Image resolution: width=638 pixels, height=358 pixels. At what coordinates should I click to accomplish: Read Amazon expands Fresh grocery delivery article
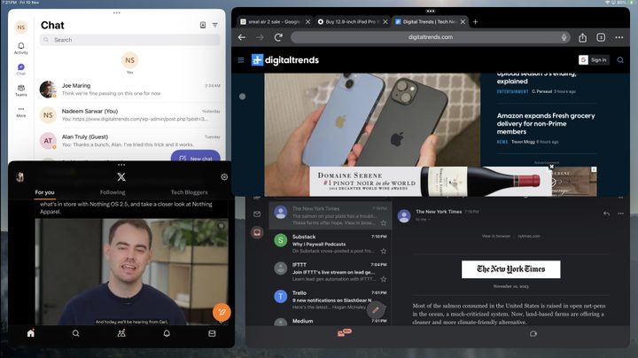pyautogui.click(x=546, y=124)
